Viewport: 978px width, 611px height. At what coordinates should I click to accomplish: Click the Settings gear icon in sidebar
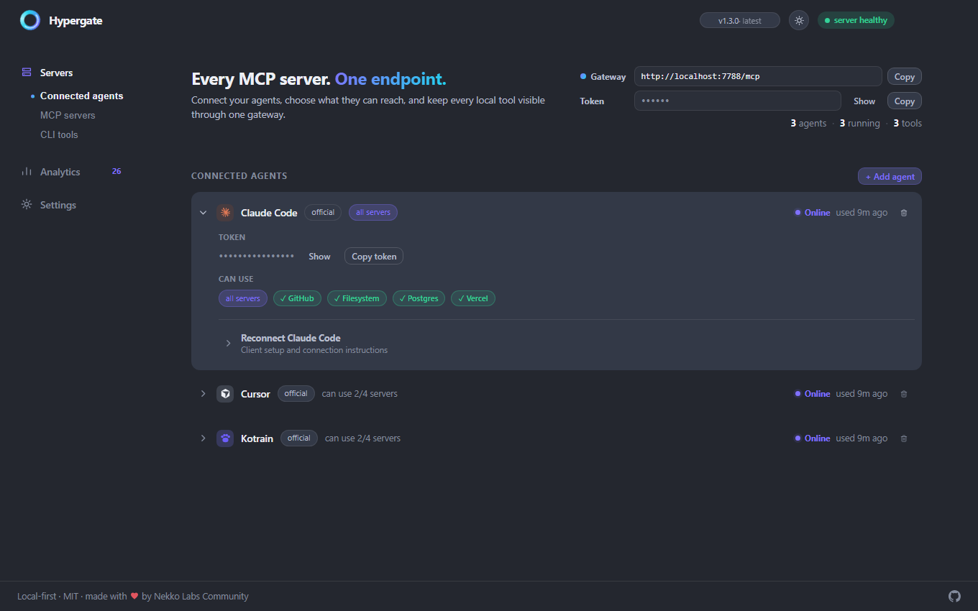click(27, 205)
